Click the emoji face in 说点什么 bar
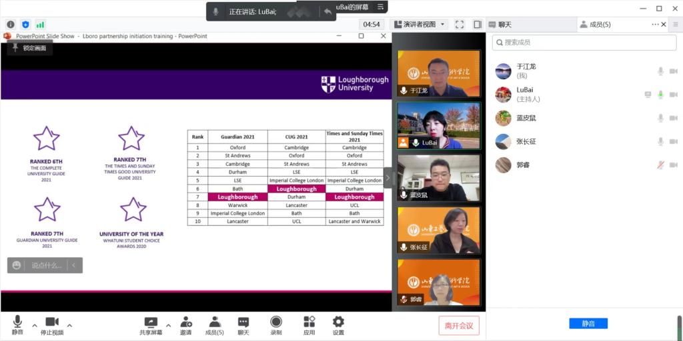 [17, 265]
